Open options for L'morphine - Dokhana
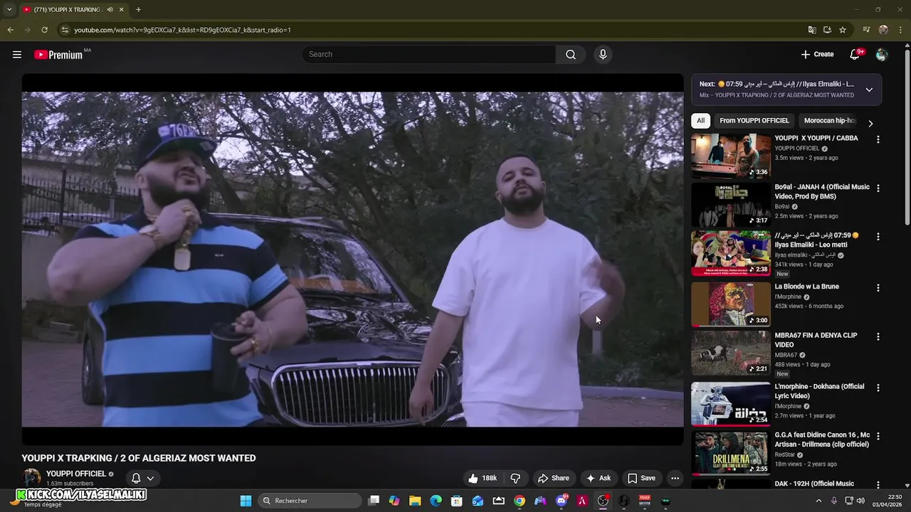The width and height of the screenshot is (911, 512). pyautogui.click(x=878, y=388)
